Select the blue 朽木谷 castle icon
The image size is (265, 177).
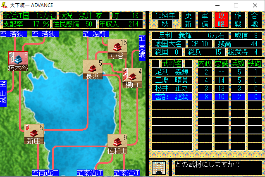(x=18, y=61)
